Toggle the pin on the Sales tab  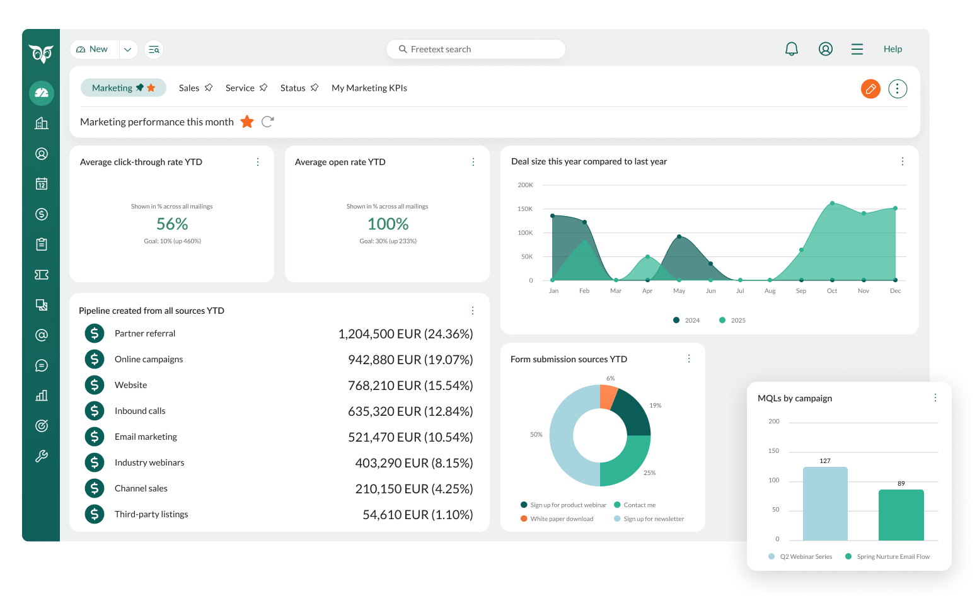[209, 88]
